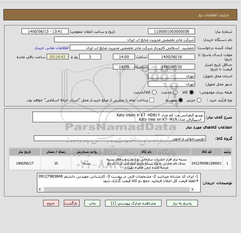This screenshot has width=241, height=233.
Task: Click the چاپ print button
Action: click(92, 203)
